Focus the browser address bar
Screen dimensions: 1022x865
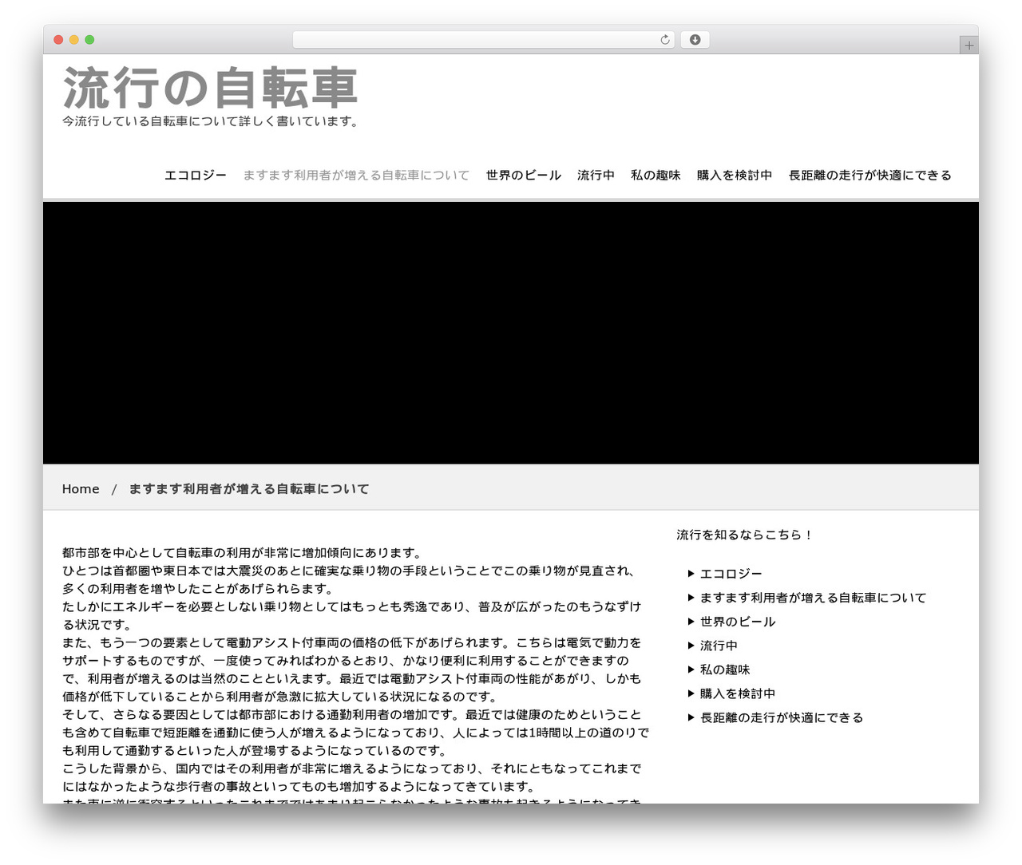click(483, 40)
